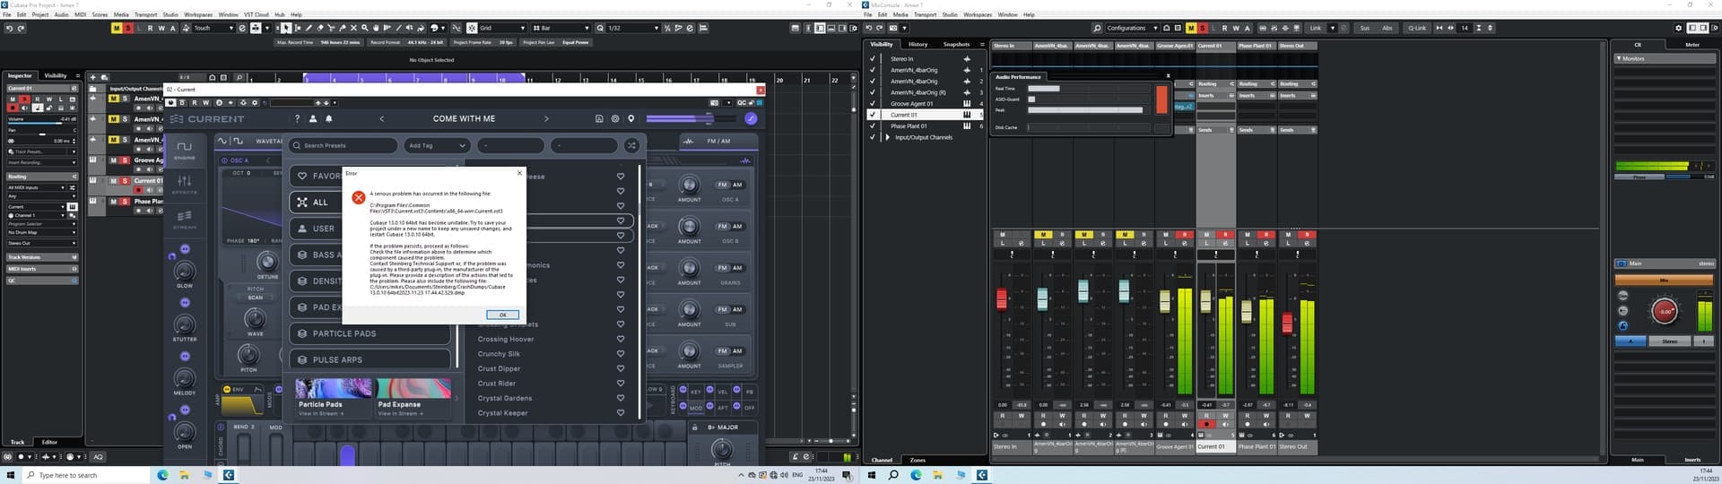1722x484 pixels.
Task: Choose the Erase tool in the toolbar
Action: (320, 28)
